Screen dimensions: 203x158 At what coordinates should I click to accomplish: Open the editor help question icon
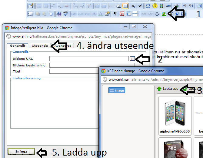pyautogui.click(x=177, y=14)
